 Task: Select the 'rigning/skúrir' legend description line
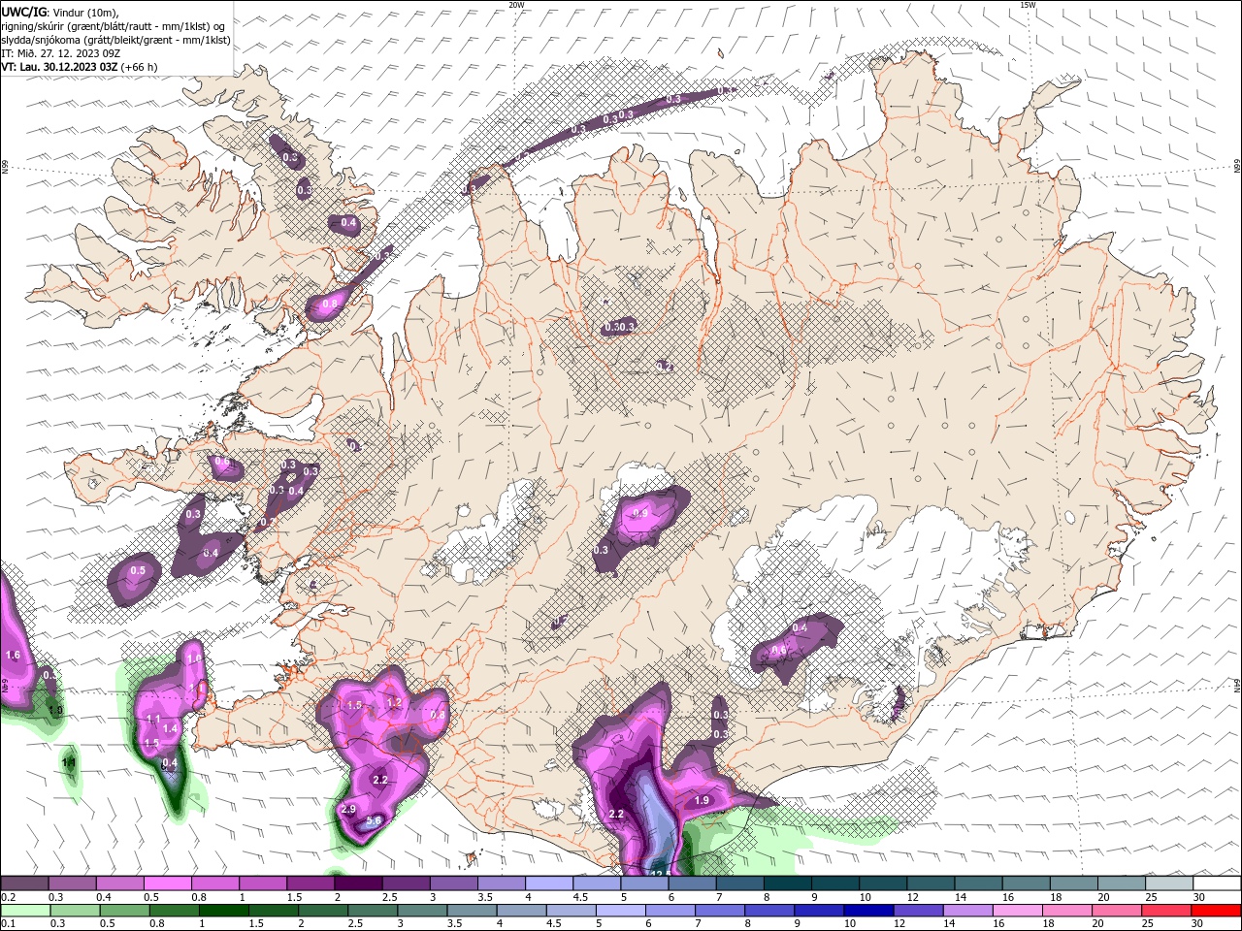(113, 26)
